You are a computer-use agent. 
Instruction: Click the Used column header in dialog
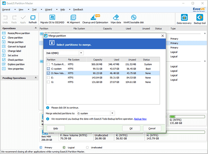(112, 60)
